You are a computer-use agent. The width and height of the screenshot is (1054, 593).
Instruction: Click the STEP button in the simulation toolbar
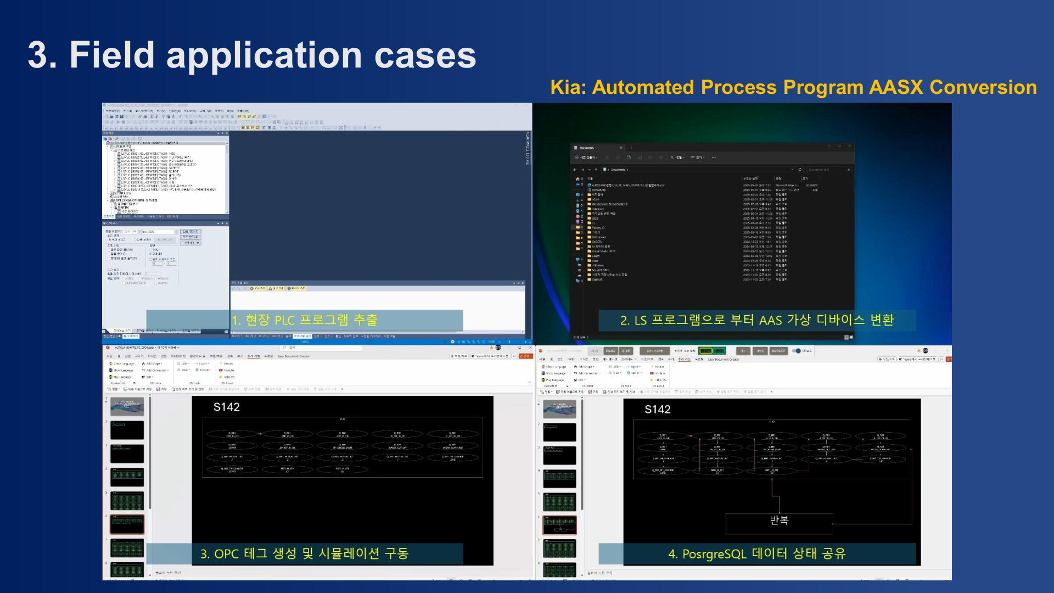626,351
